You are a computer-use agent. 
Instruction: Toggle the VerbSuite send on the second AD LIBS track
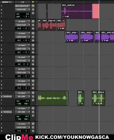pyautogui.click(x=7, y=112)
